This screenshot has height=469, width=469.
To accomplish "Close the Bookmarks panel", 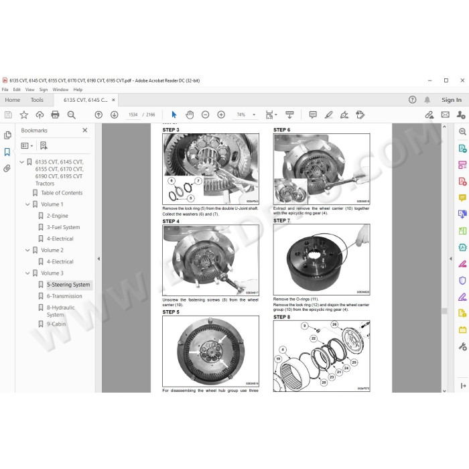I will click(85, 130).
